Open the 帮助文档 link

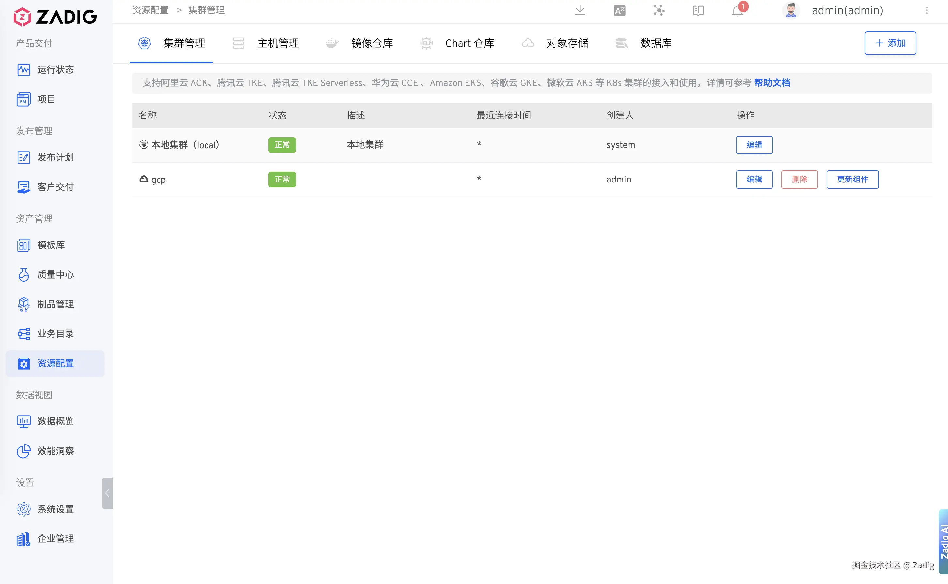point(772,83)
